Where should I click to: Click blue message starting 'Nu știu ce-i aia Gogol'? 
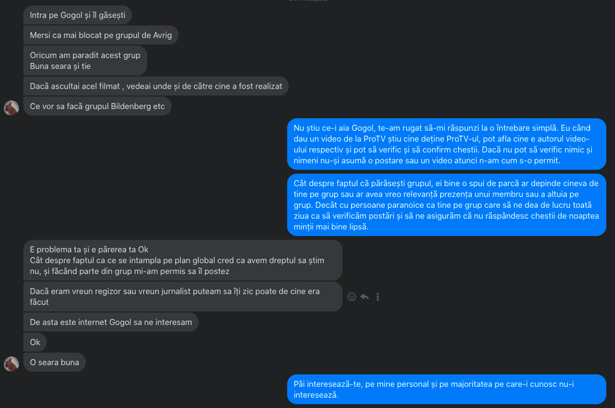click(x=446, y=144)
